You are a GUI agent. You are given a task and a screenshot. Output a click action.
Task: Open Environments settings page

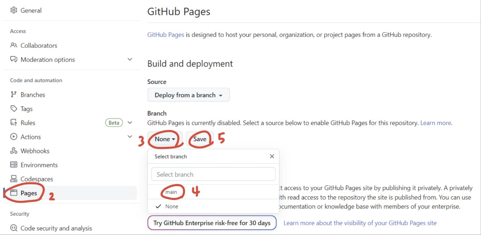point(39,165)
